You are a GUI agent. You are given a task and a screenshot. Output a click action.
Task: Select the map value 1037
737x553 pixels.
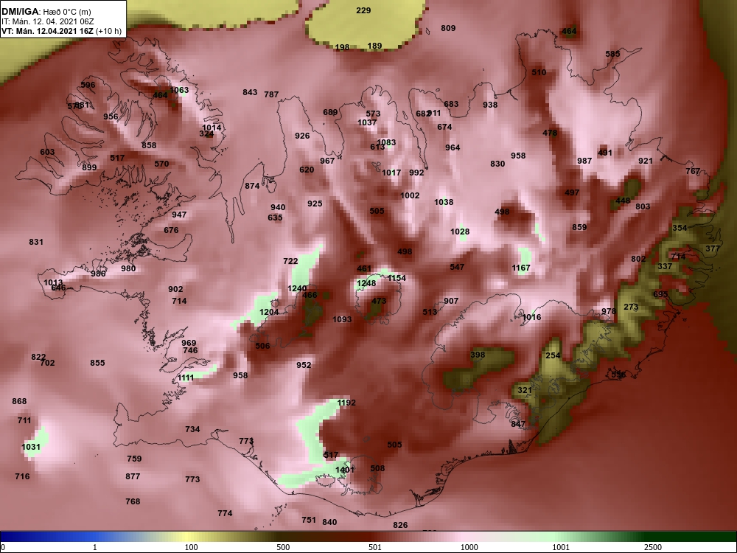pos(366,122)
